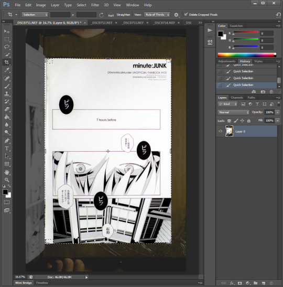Click create new layer button
283x287 pixels.
264,283
